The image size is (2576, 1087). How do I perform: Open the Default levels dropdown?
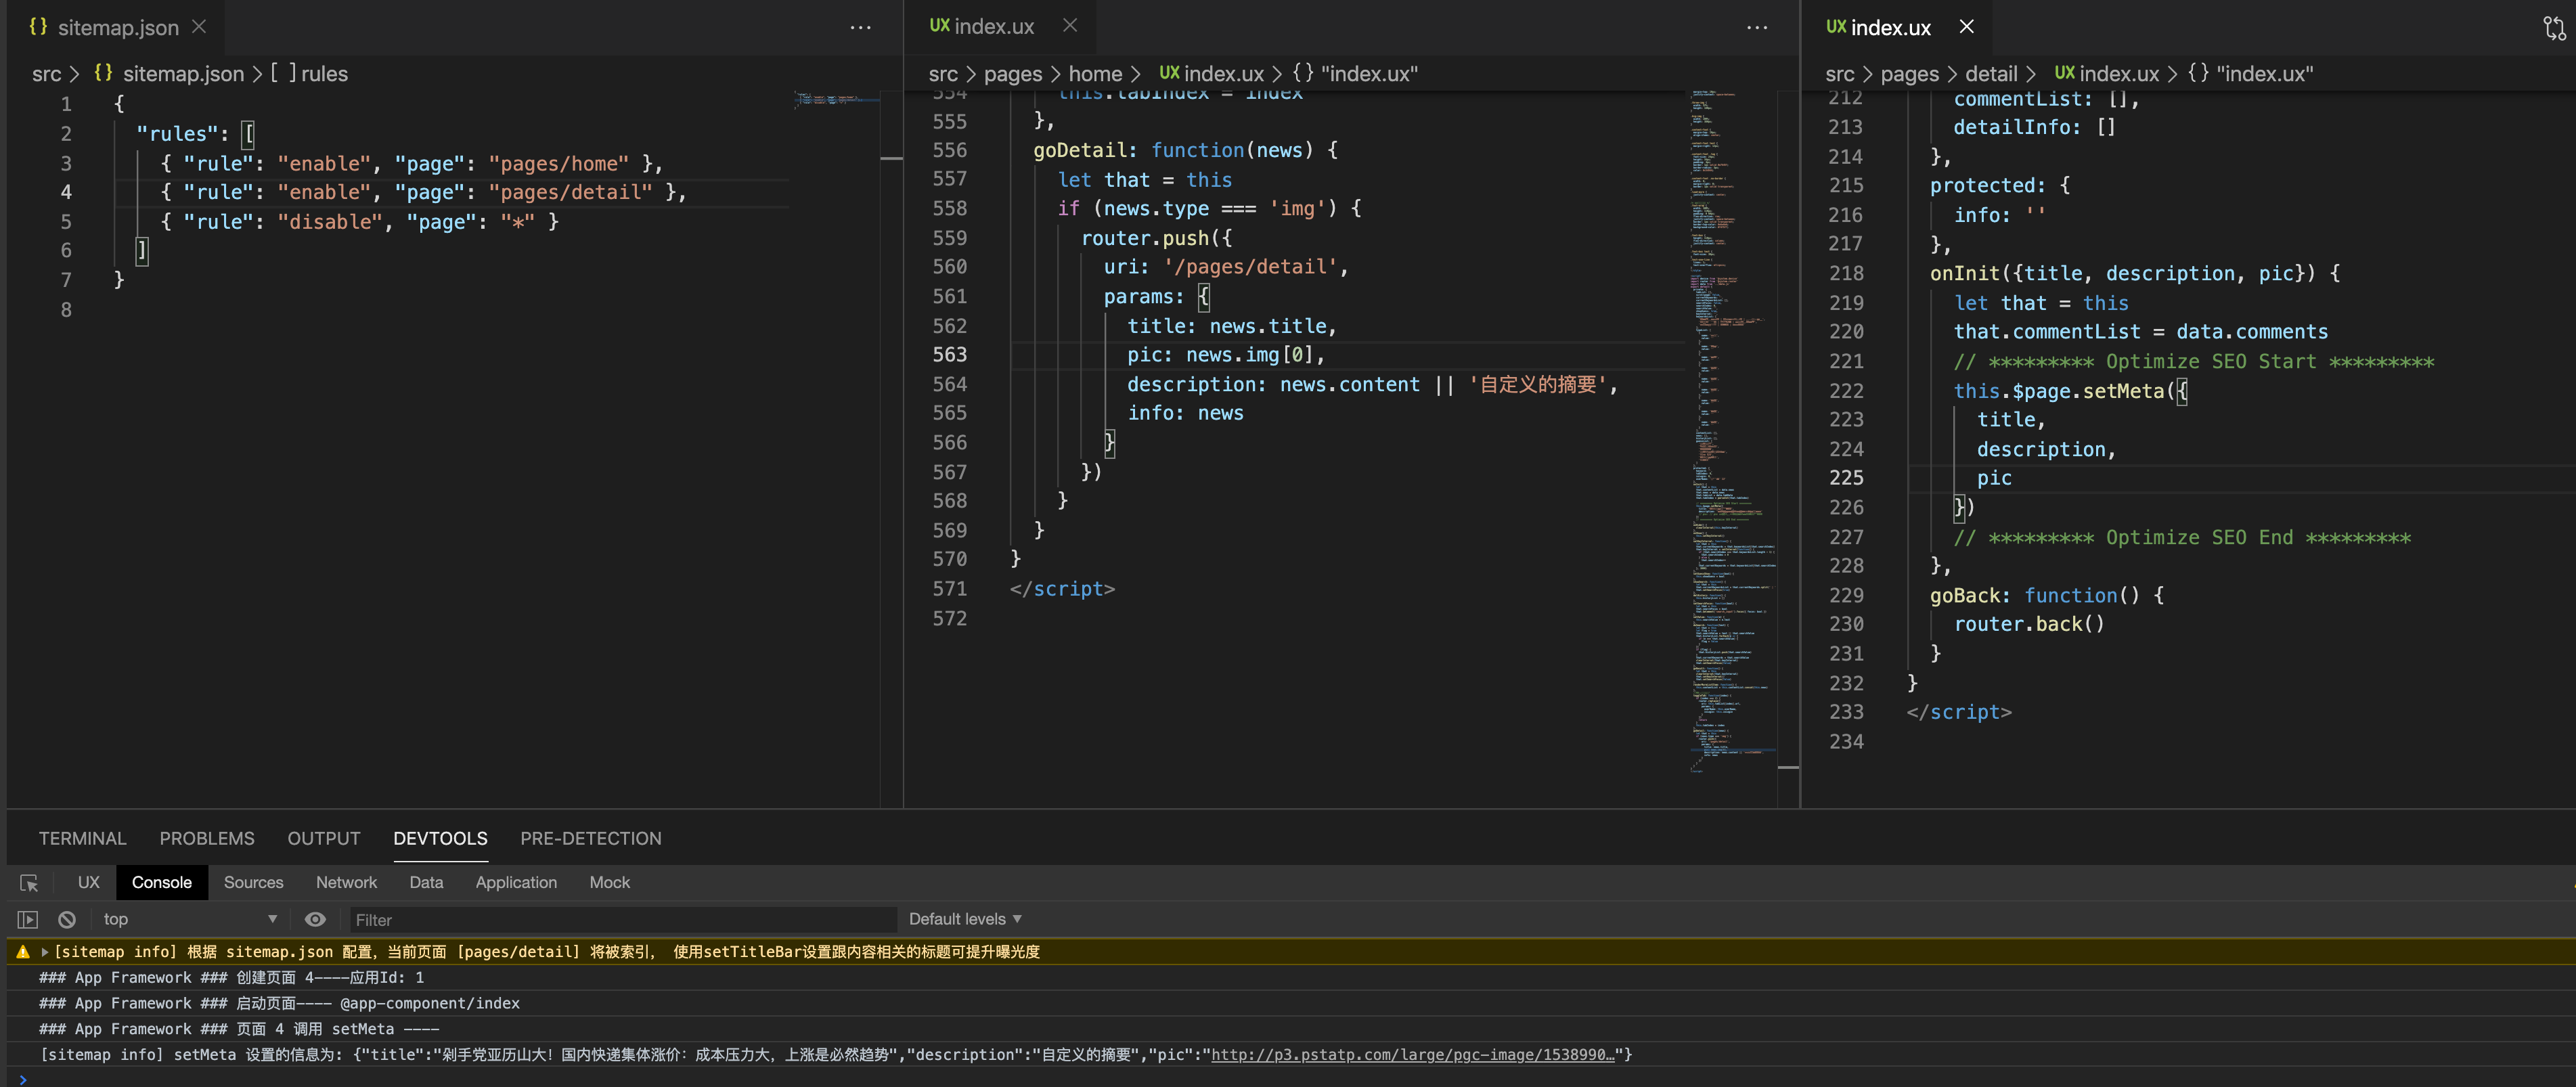point(964,919)
